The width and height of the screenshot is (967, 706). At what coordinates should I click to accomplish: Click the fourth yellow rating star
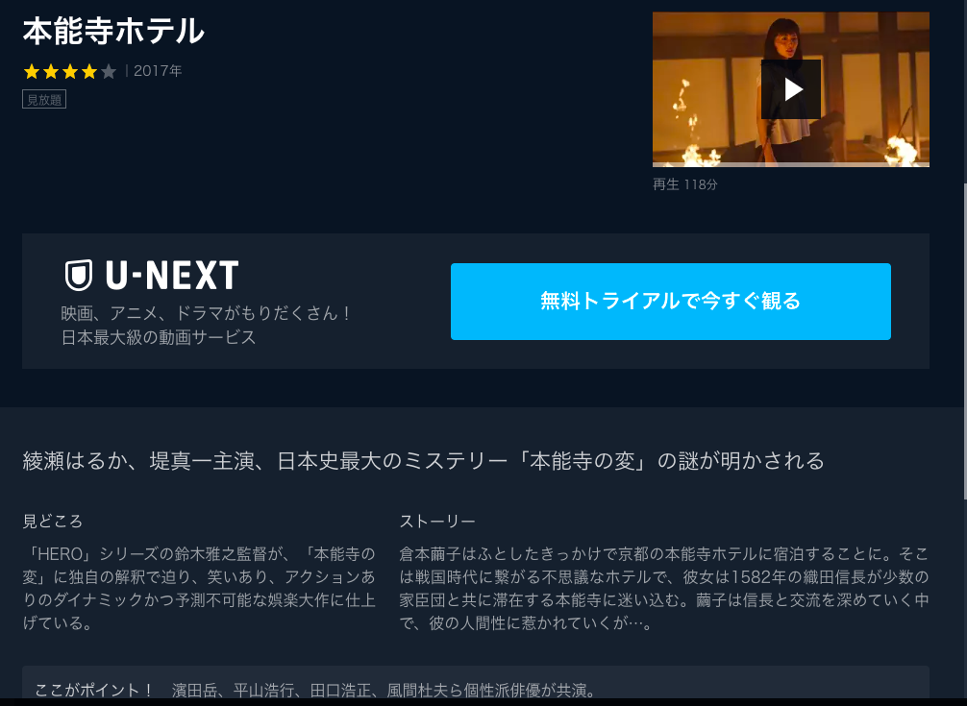[x=89, y=71]
